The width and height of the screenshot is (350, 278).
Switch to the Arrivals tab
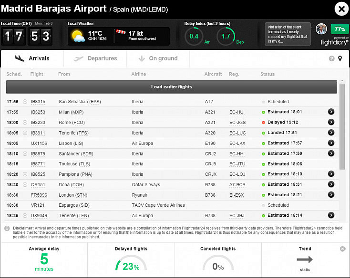pyautogui.click(x=32, y=58)
